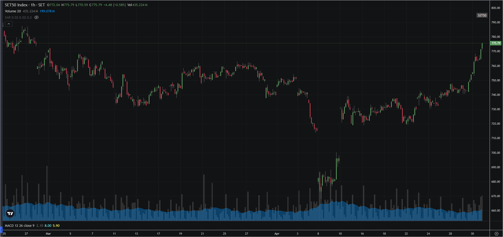Open the MACD 12 26 close 9 indicator legend
This screenshot has width=503, height=237.
click(20, 226)
